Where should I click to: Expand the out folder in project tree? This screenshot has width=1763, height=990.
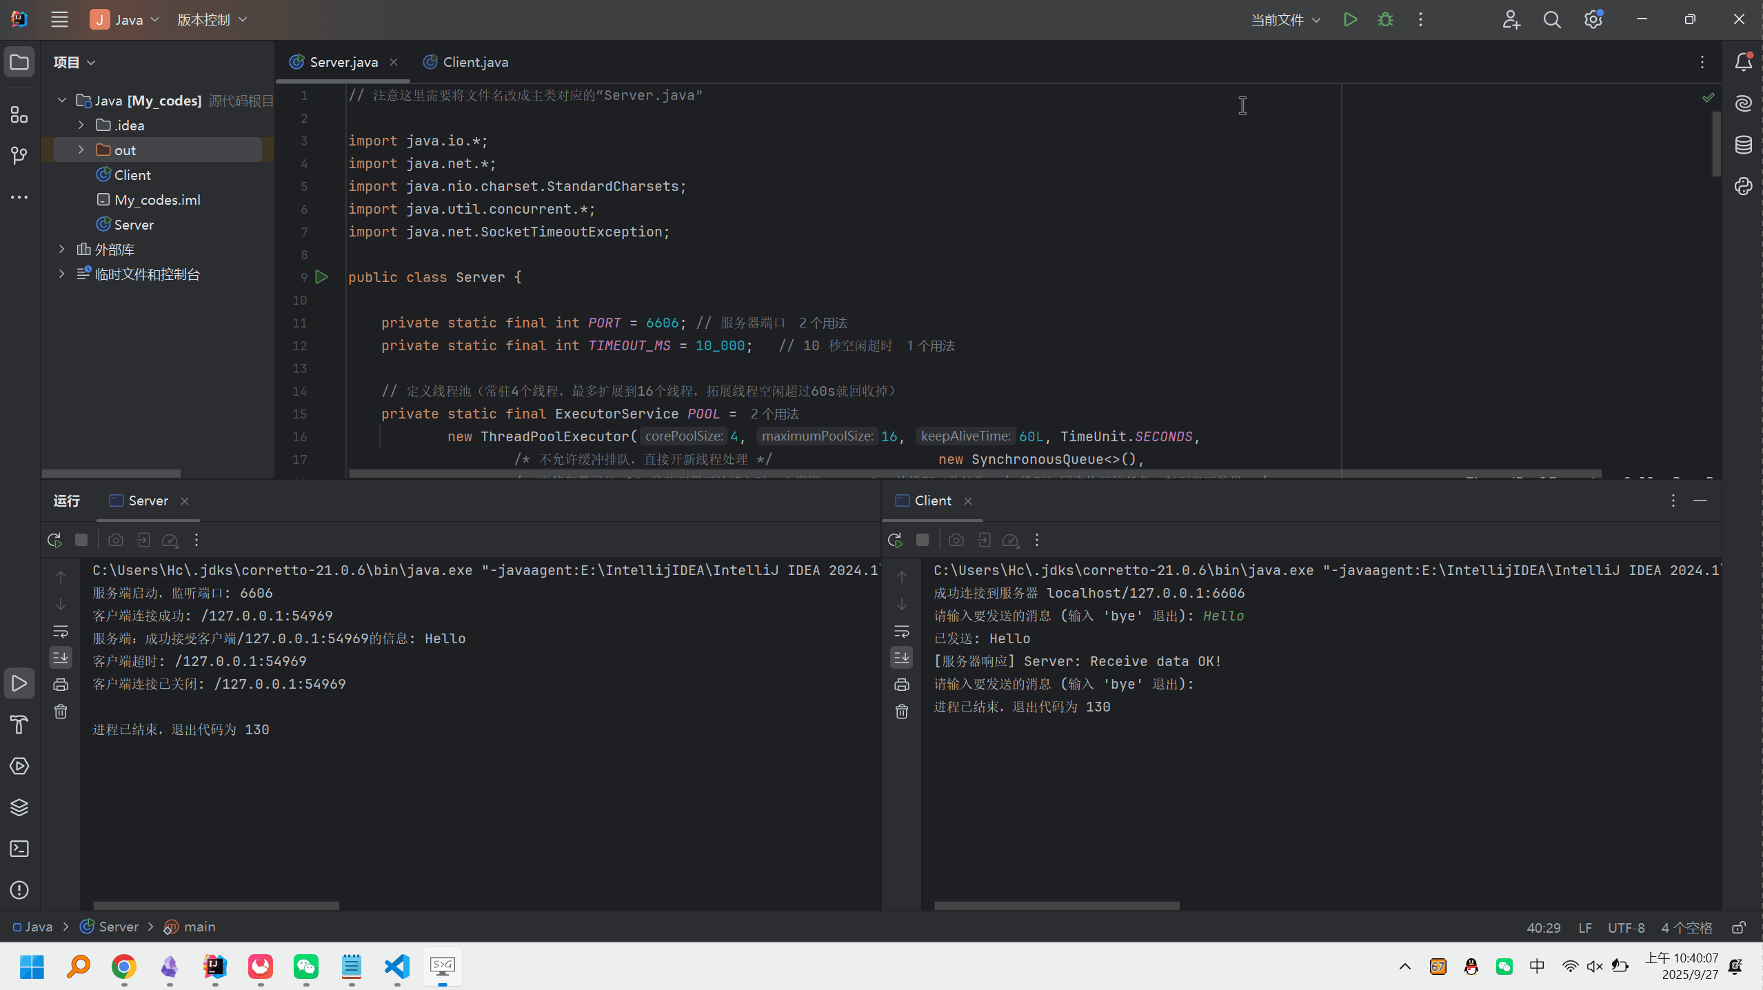click(x=81, y=150)
